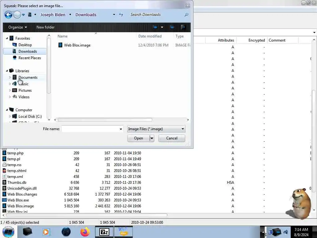Viewport: 317px width, 238px height.
Task: Select Downloads in address breadcrumb
Action: (x=86, y=15)
